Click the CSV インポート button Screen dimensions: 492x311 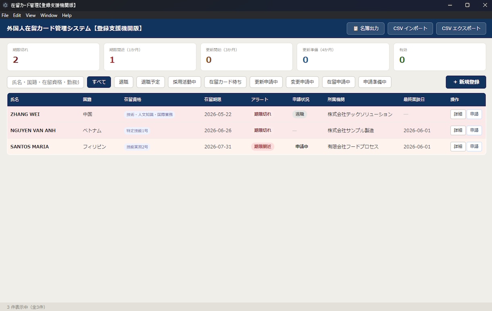(x=410, y=29)
